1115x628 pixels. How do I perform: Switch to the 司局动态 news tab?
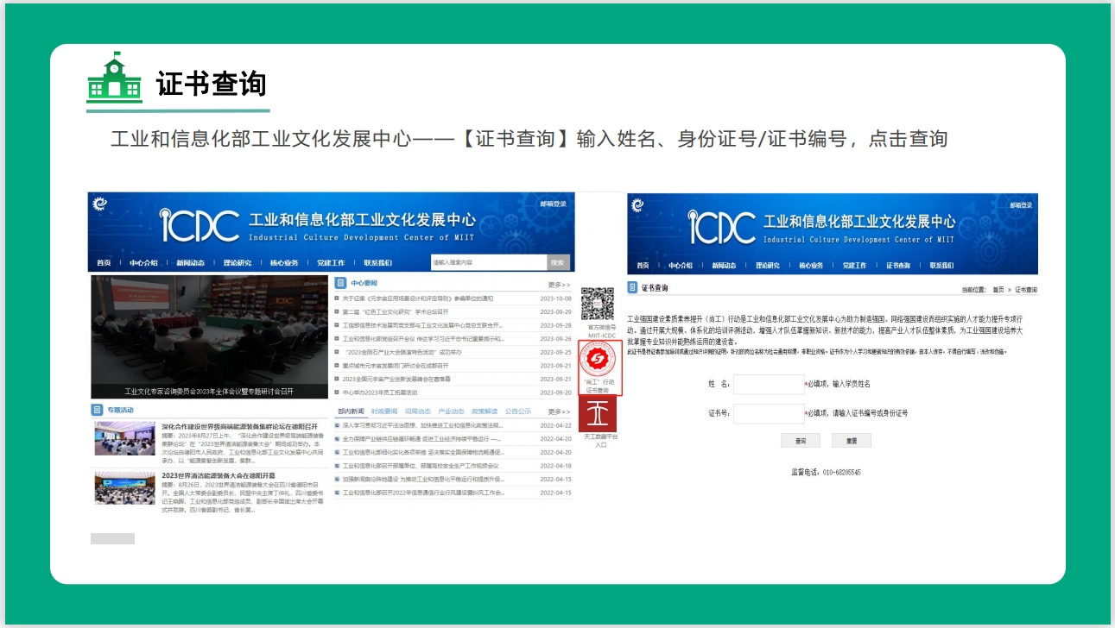(418, 411)
